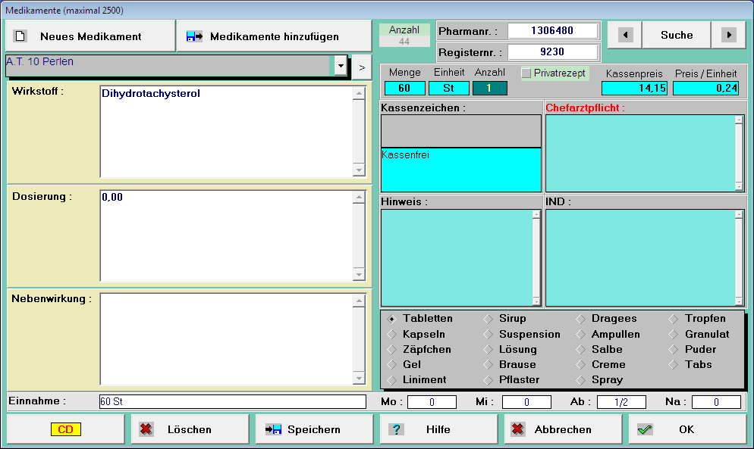The image size is (754, 449).
Task: Click the Speichern save disk icon
Action: pyautogui.click(x=273, y=429)
